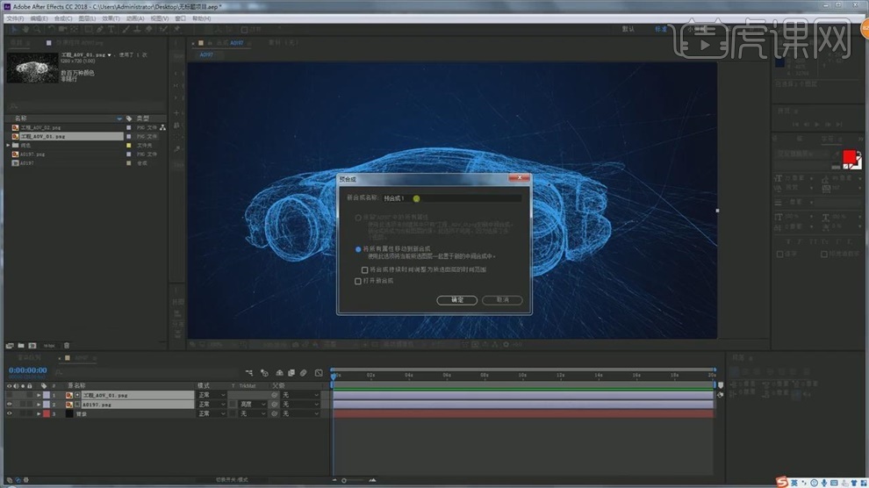Select the Zoom magnifier tool in toolbar
This screenshot has width=869, height=488.
36,29
